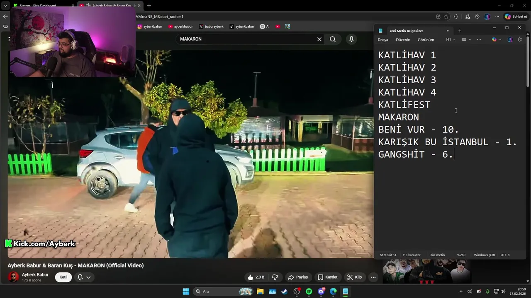
Task: Open Spotify from taskbar
Action: click(309, 291)
